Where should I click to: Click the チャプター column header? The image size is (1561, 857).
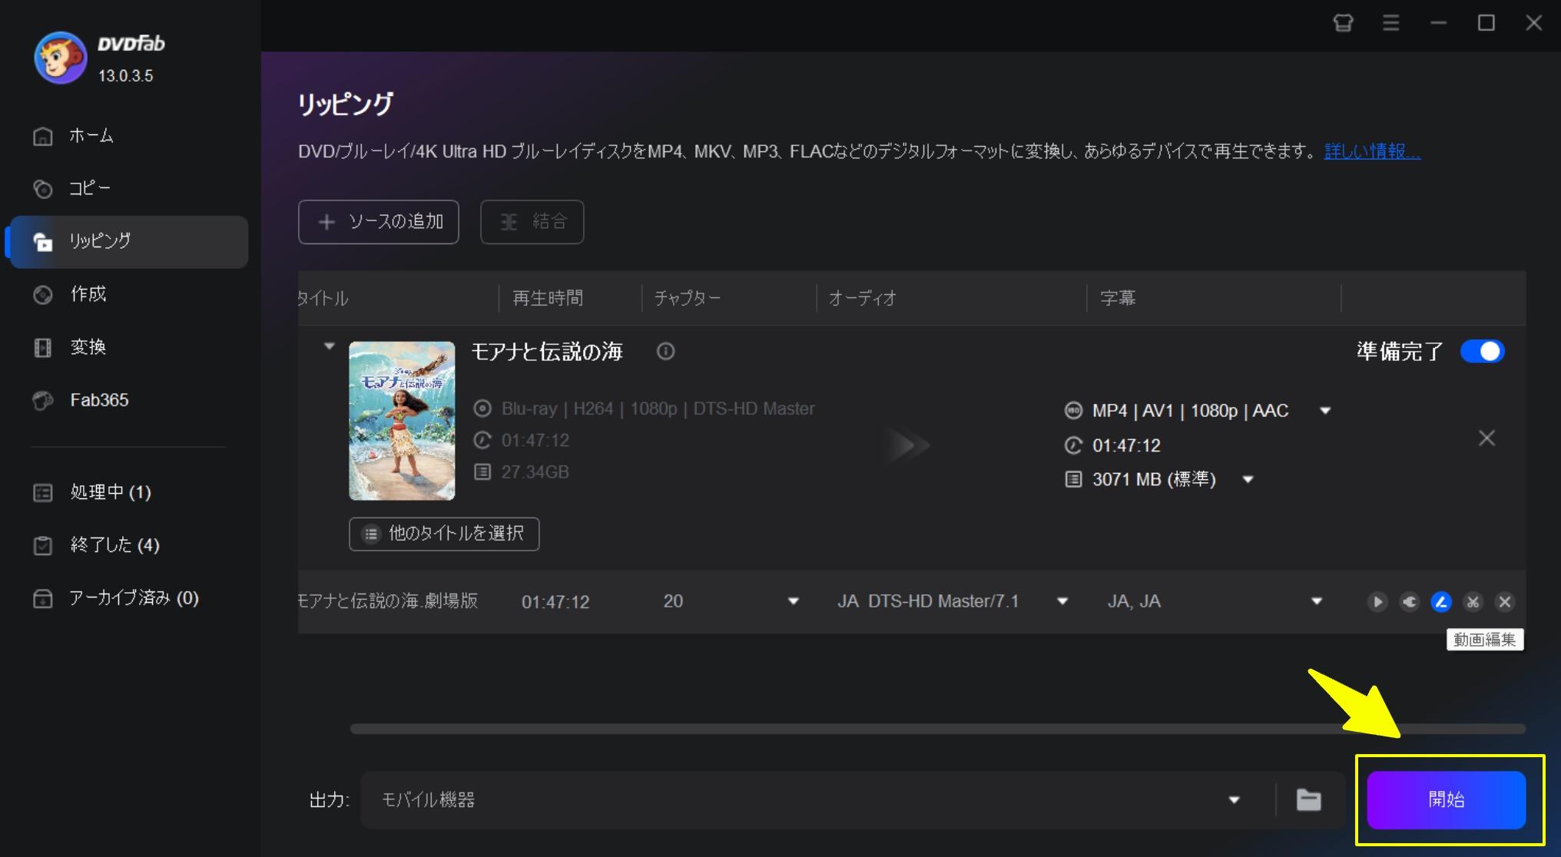pos(688,298)
